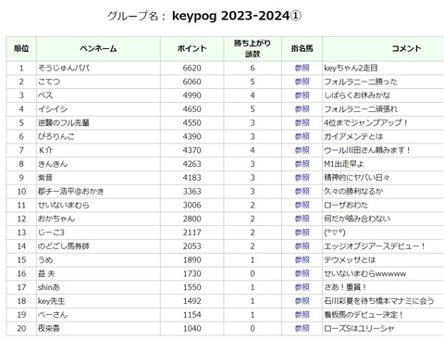Image resolution: width=444 pixels, height=340 pixels.
Task: Open 参照 link for shinあ
Action: pos(302,287)
